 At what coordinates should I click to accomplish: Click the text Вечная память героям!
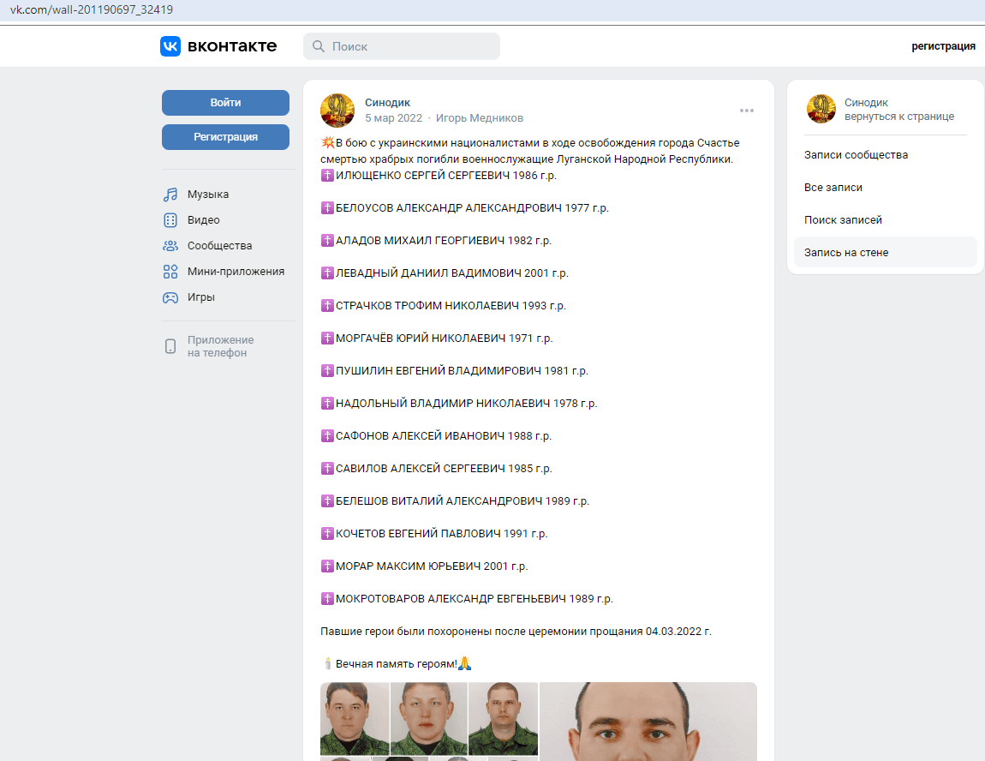coord(397,663)
